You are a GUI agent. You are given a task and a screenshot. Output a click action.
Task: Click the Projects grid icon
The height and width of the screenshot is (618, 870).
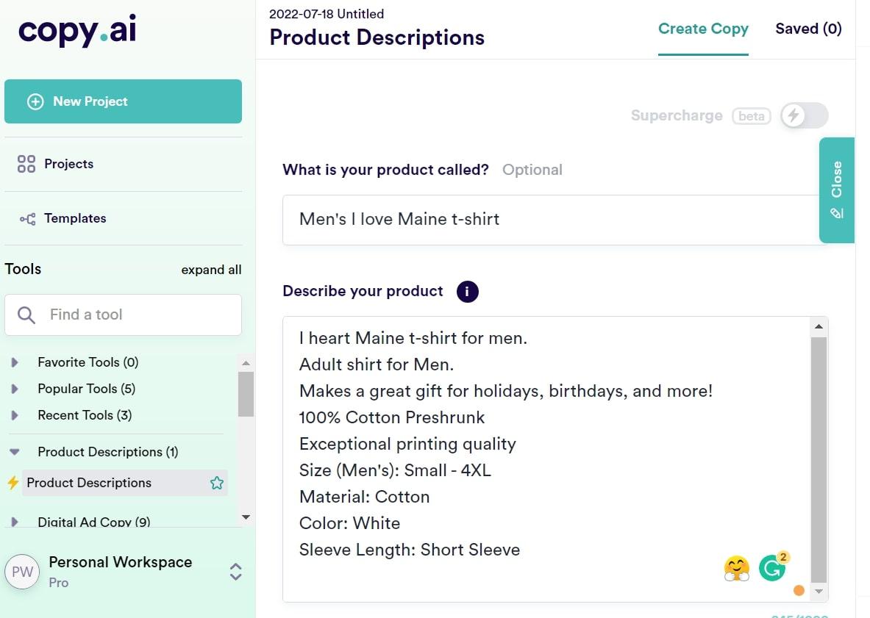coord(26,164)
